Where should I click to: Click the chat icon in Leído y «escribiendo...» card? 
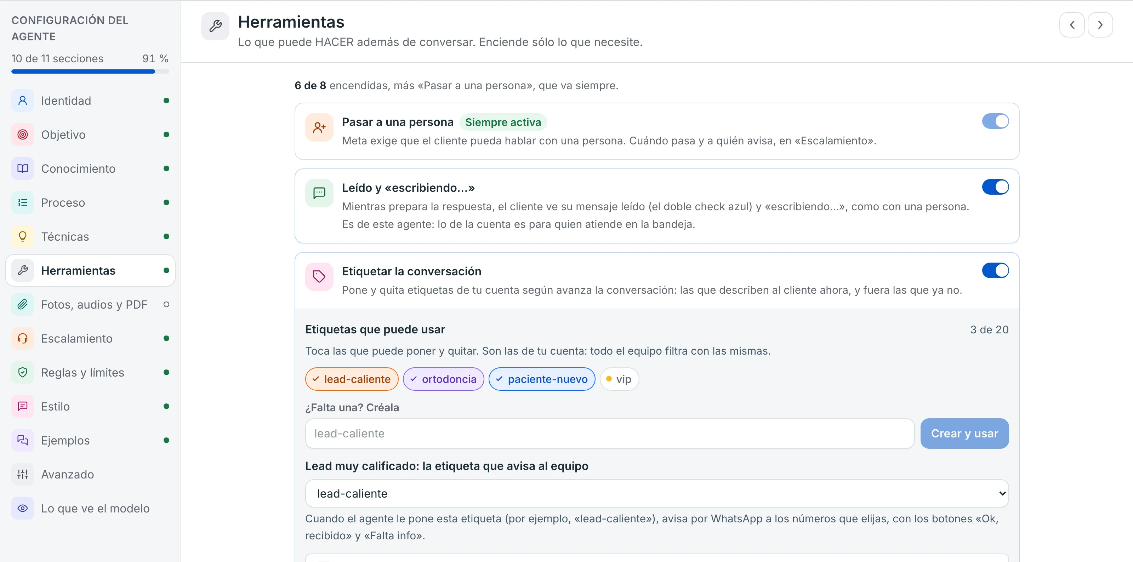click(319, 193)
